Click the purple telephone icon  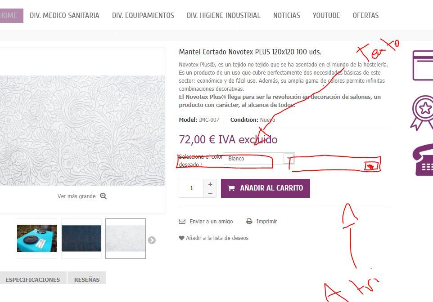click(423, 160)
